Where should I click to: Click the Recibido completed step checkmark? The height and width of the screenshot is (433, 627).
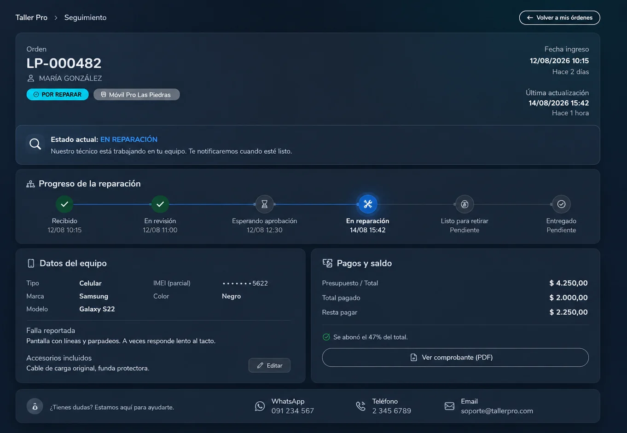pos(64,204)
